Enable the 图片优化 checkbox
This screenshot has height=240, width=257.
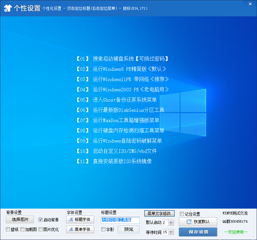(x=40, y=229)
